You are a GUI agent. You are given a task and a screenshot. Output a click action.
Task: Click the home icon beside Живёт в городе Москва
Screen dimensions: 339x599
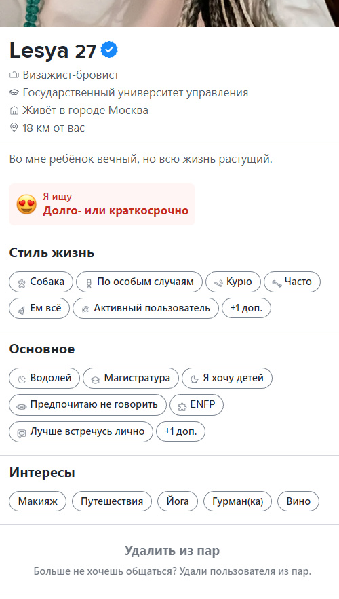point(14,111)
